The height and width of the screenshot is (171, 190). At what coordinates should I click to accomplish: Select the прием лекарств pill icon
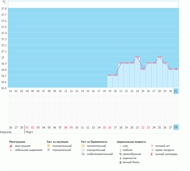click(152, 150)
